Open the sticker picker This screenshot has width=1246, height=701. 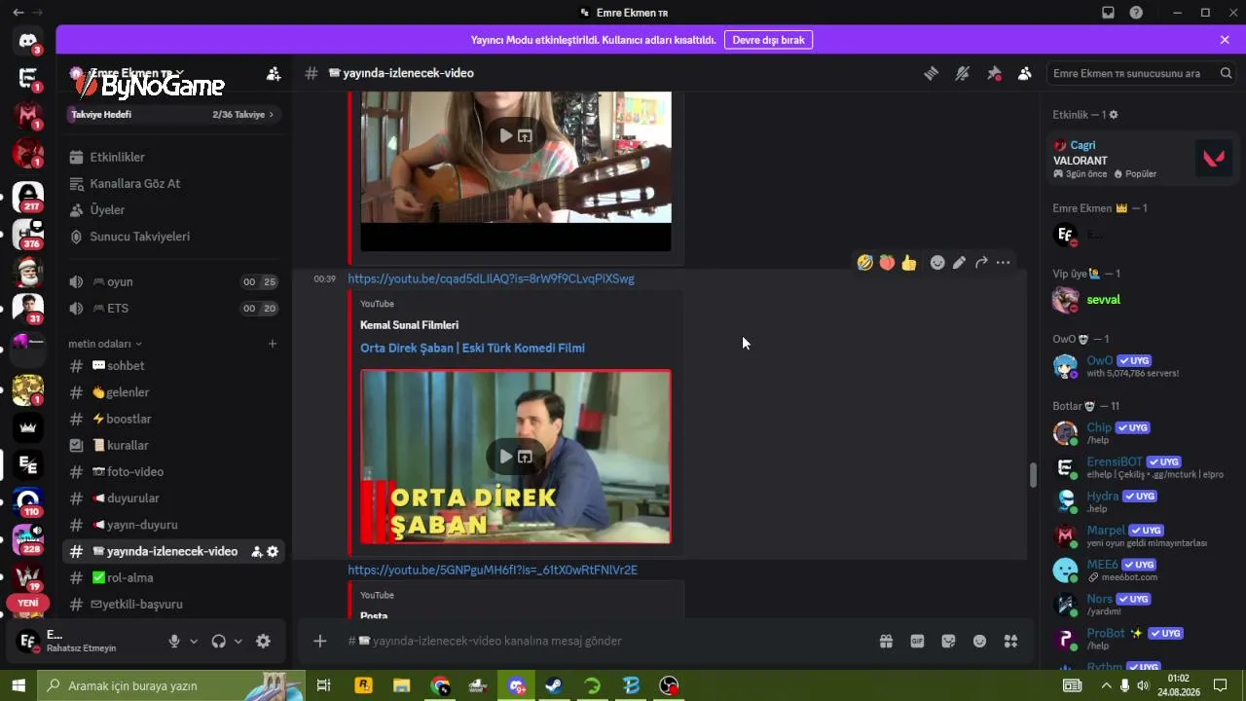point(948,641)
